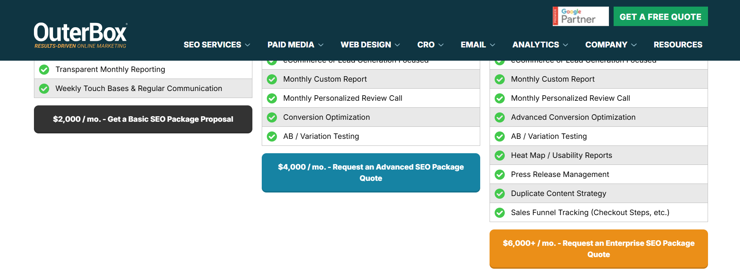Expand the chevron next to WEB DESIGN

[x=397, y=45]
